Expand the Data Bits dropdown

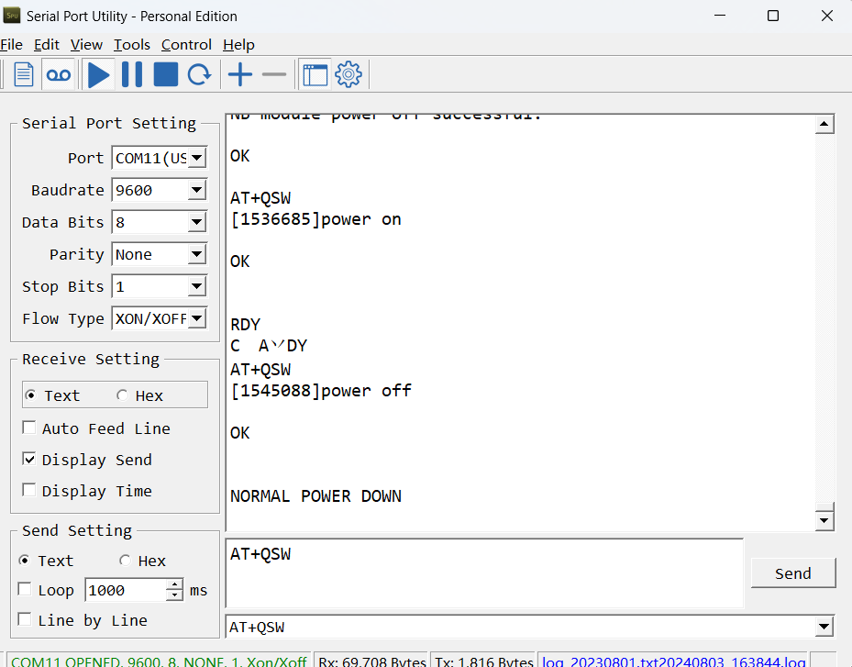coord(197,222)
